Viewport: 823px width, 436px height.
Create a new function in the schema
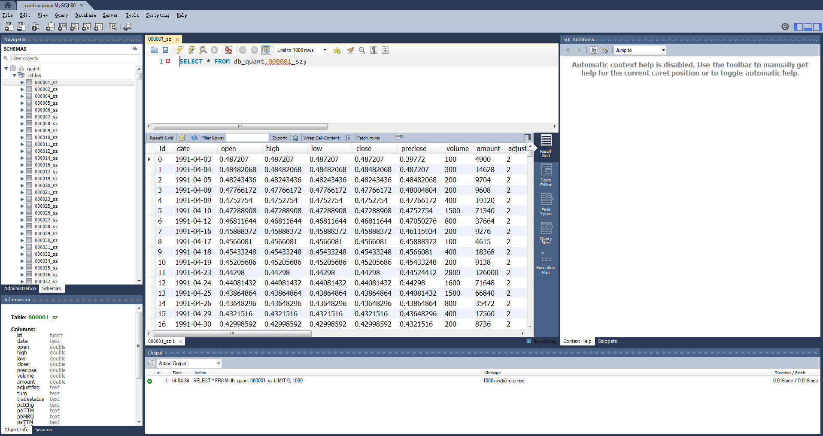pos(98,27)
